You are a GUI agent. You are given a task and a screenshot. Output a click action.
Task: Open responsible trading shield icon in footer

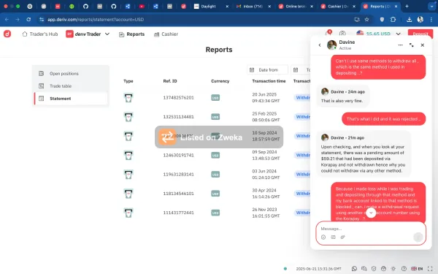click(374, 268)
